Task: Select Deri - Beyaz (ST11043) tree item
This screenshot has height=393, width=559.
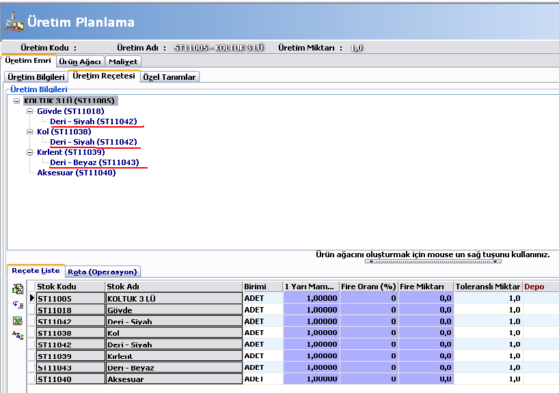Action: [x=94, y=162]
